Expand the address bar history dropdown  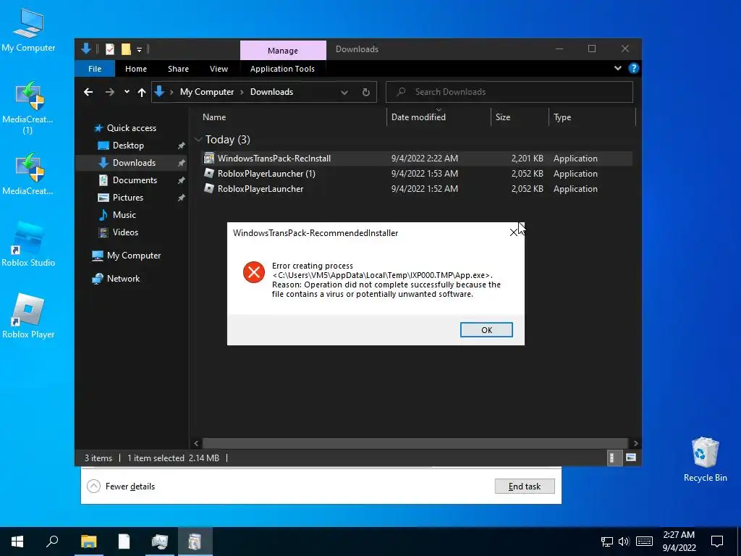click(344, 92)
